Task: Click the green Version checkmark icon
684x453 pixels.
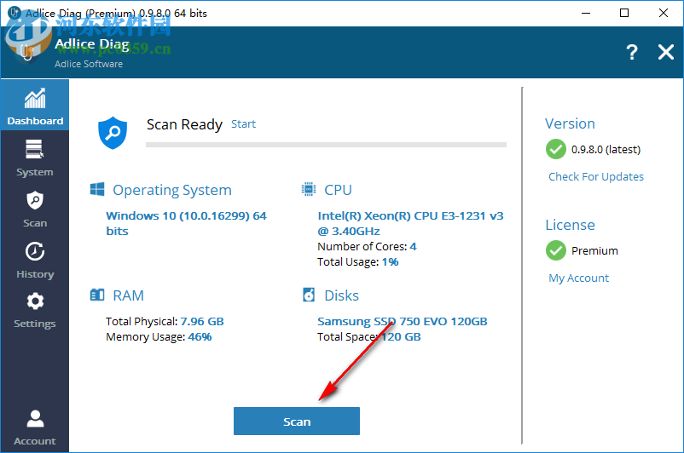Action: click(x=556, y=149)
